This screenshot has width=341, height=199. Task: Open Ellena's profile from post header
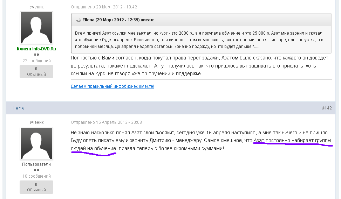[x=17, y=108]
